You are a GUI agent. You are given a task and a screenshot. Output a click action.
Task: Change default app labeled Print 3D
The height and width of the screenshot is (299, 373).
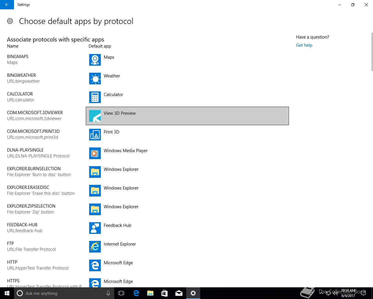187,135
